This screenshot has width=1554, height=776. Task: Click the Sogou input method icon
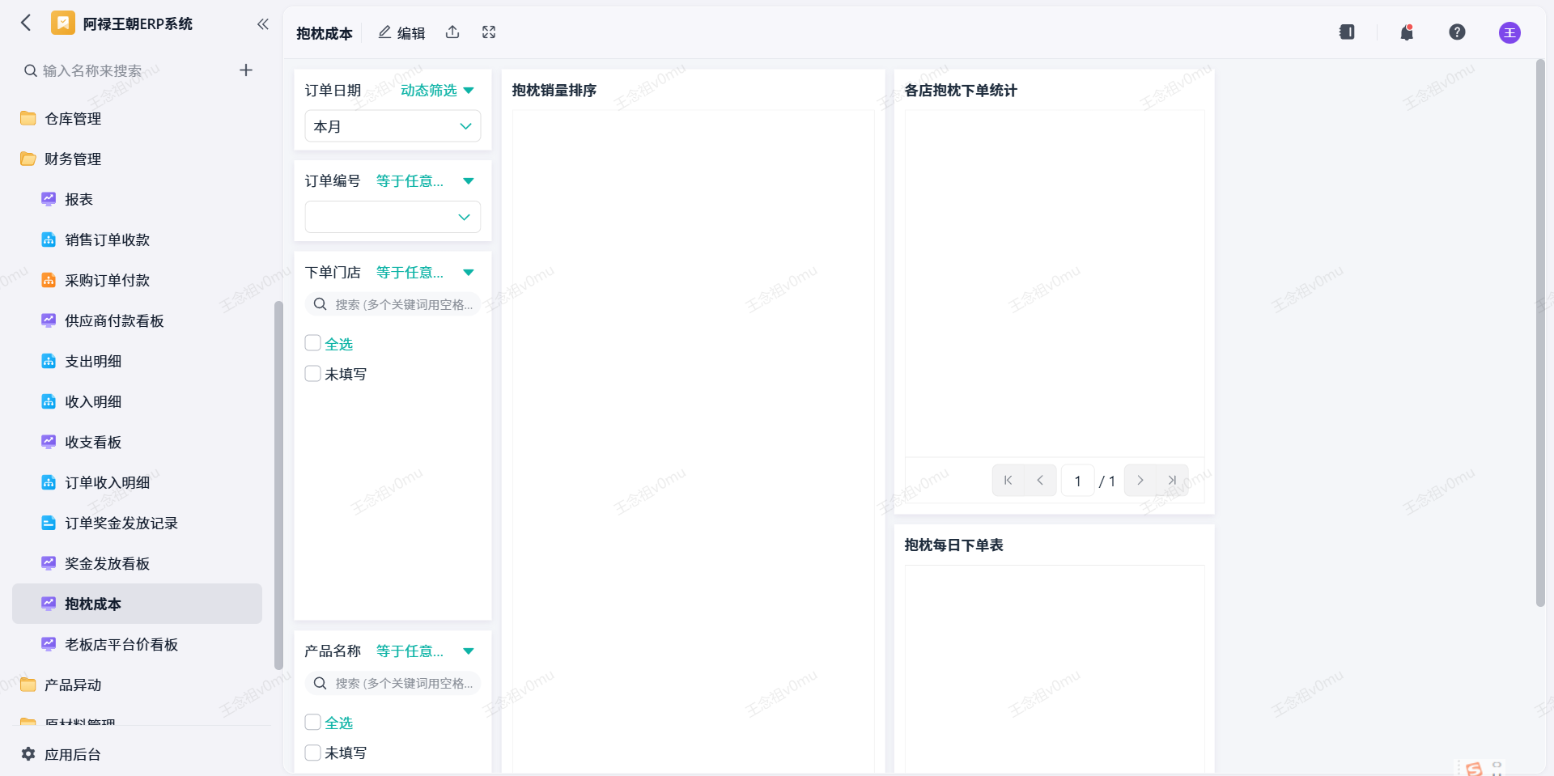pyautogui.click(x=1473, y=769)
